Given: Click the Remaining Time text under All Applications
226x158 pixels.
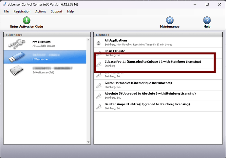Looking at the screenshot, I should click(x=152, y=45).
